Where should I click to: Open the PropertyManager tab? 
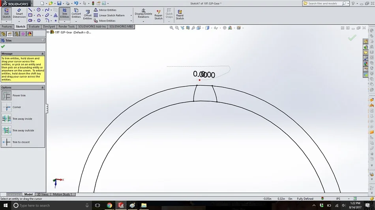10,34
